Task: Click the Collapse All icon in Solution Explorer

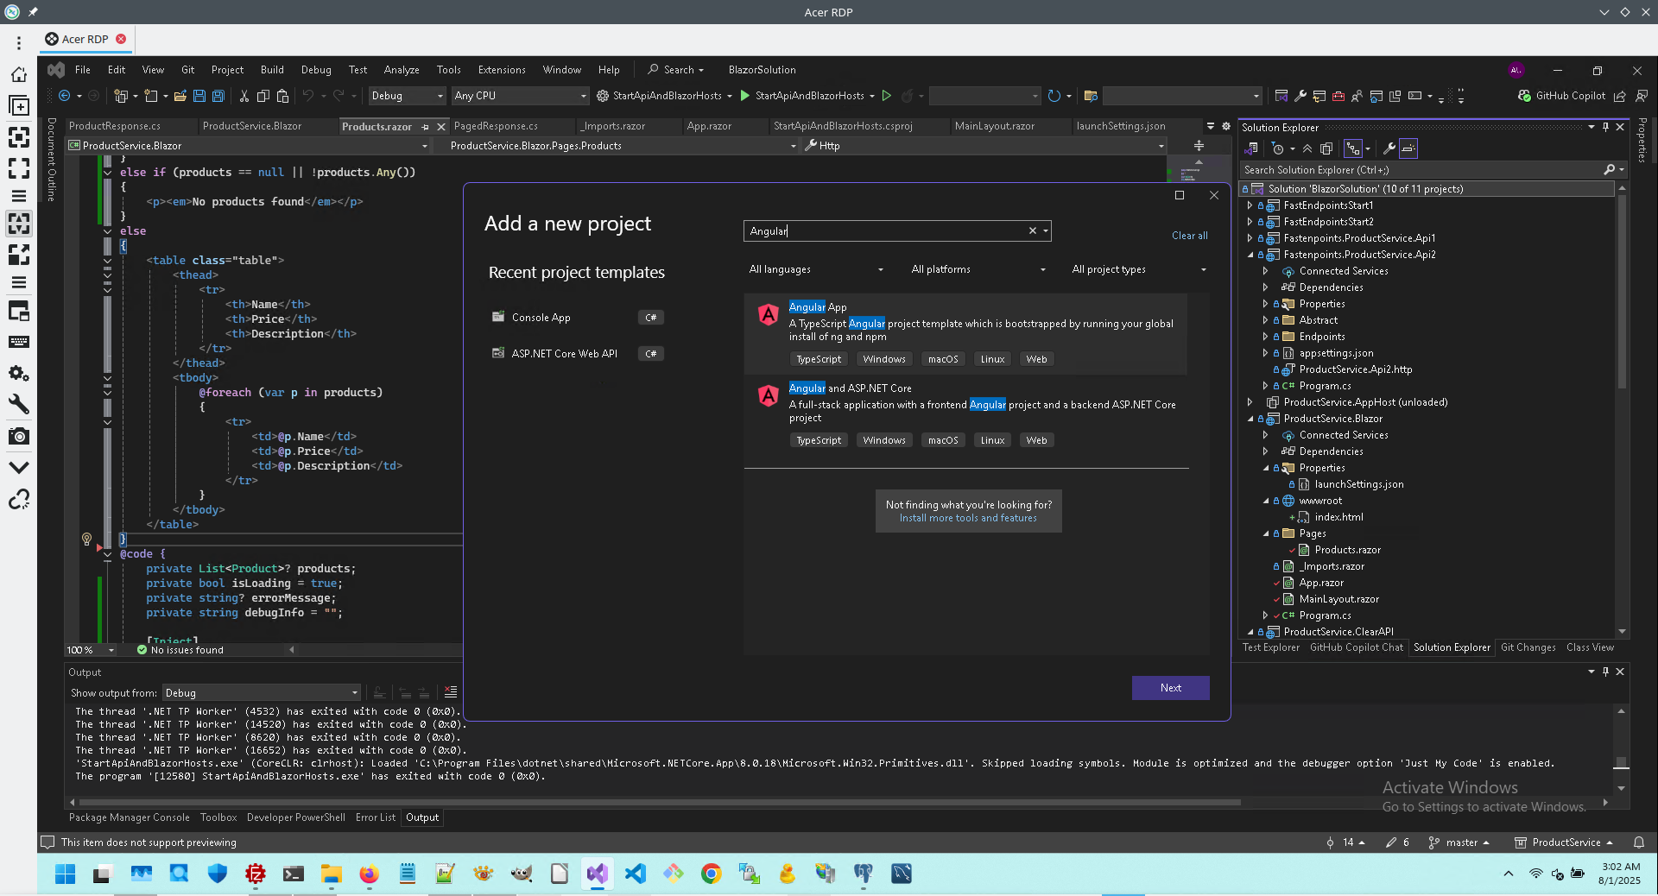Action: coord(1307,148)
